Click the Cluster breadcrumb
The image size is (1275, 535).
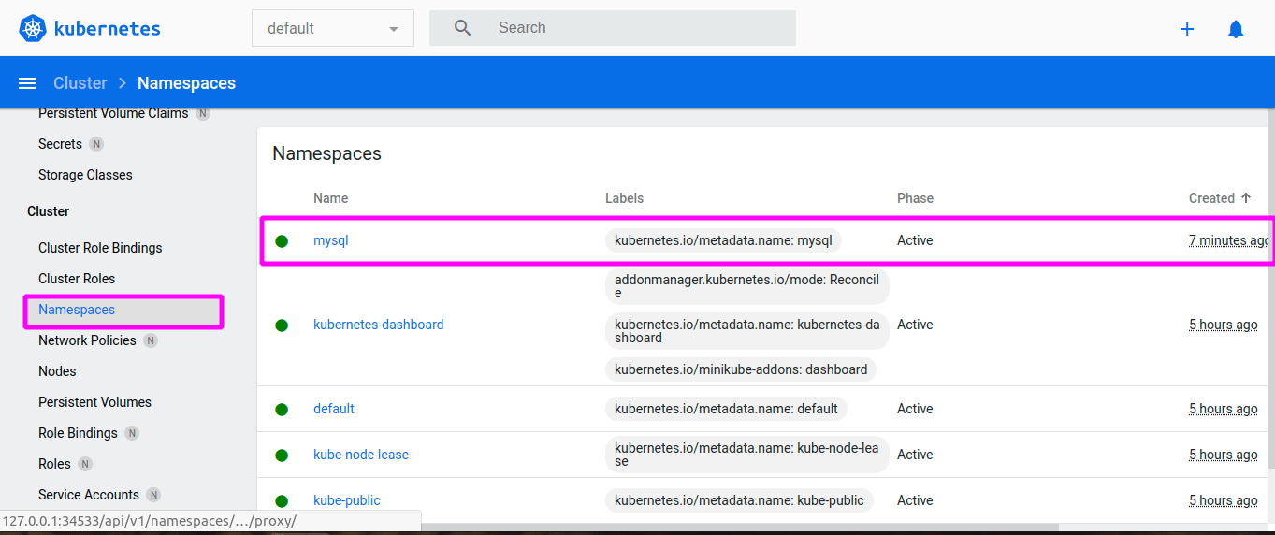click(80, 83)
